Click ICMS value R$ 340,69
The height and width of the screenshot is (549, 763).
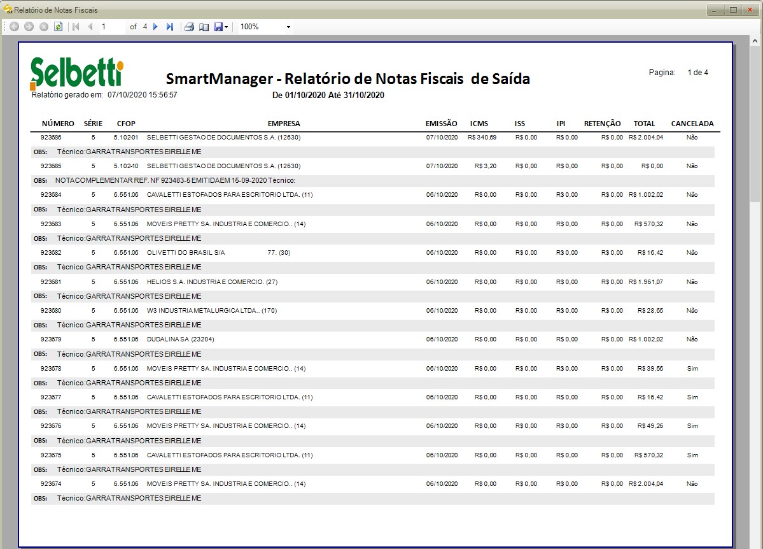pos(482,138)
